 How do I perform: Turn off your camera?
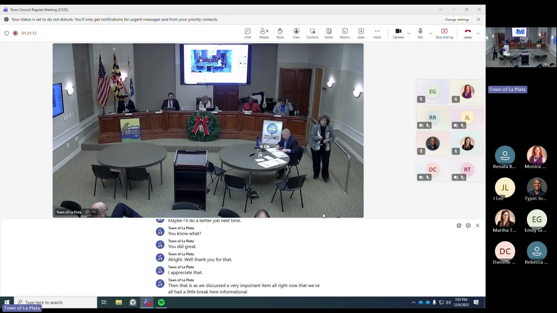click(x=398, y=33)
